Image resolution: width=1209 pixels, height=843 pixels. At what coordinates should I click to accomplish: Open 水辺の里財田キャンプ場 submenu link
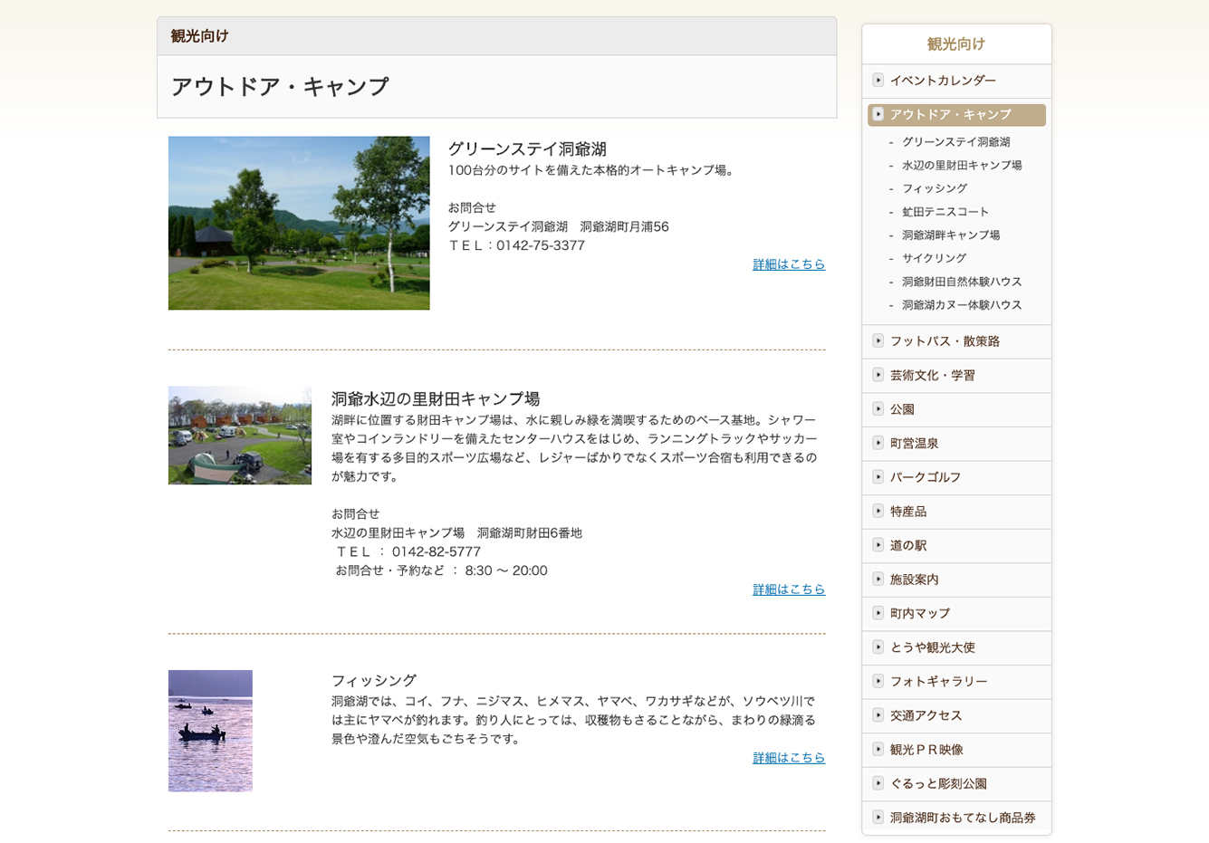click(962, 166)
